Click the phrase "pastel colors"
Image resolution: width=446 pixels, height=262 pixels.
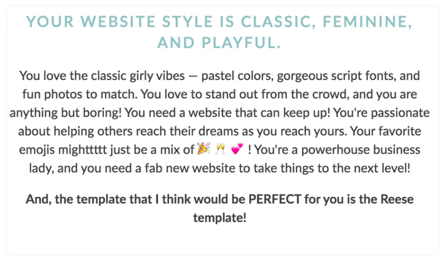(x=237, y=76)
